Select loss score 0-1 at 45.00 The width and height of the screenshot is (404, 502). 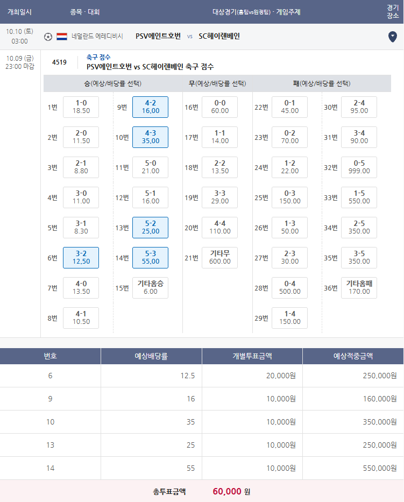tap(290, 107)
